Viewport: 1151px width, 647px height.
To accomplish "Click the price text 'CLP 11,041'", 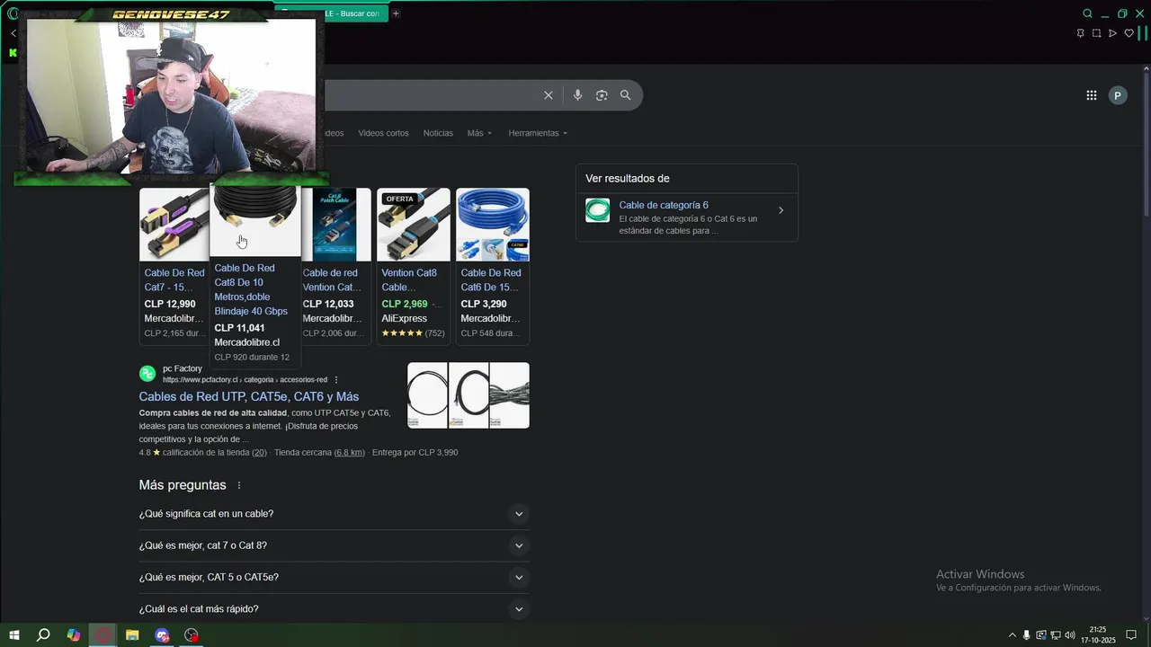I will click(239, 328).
